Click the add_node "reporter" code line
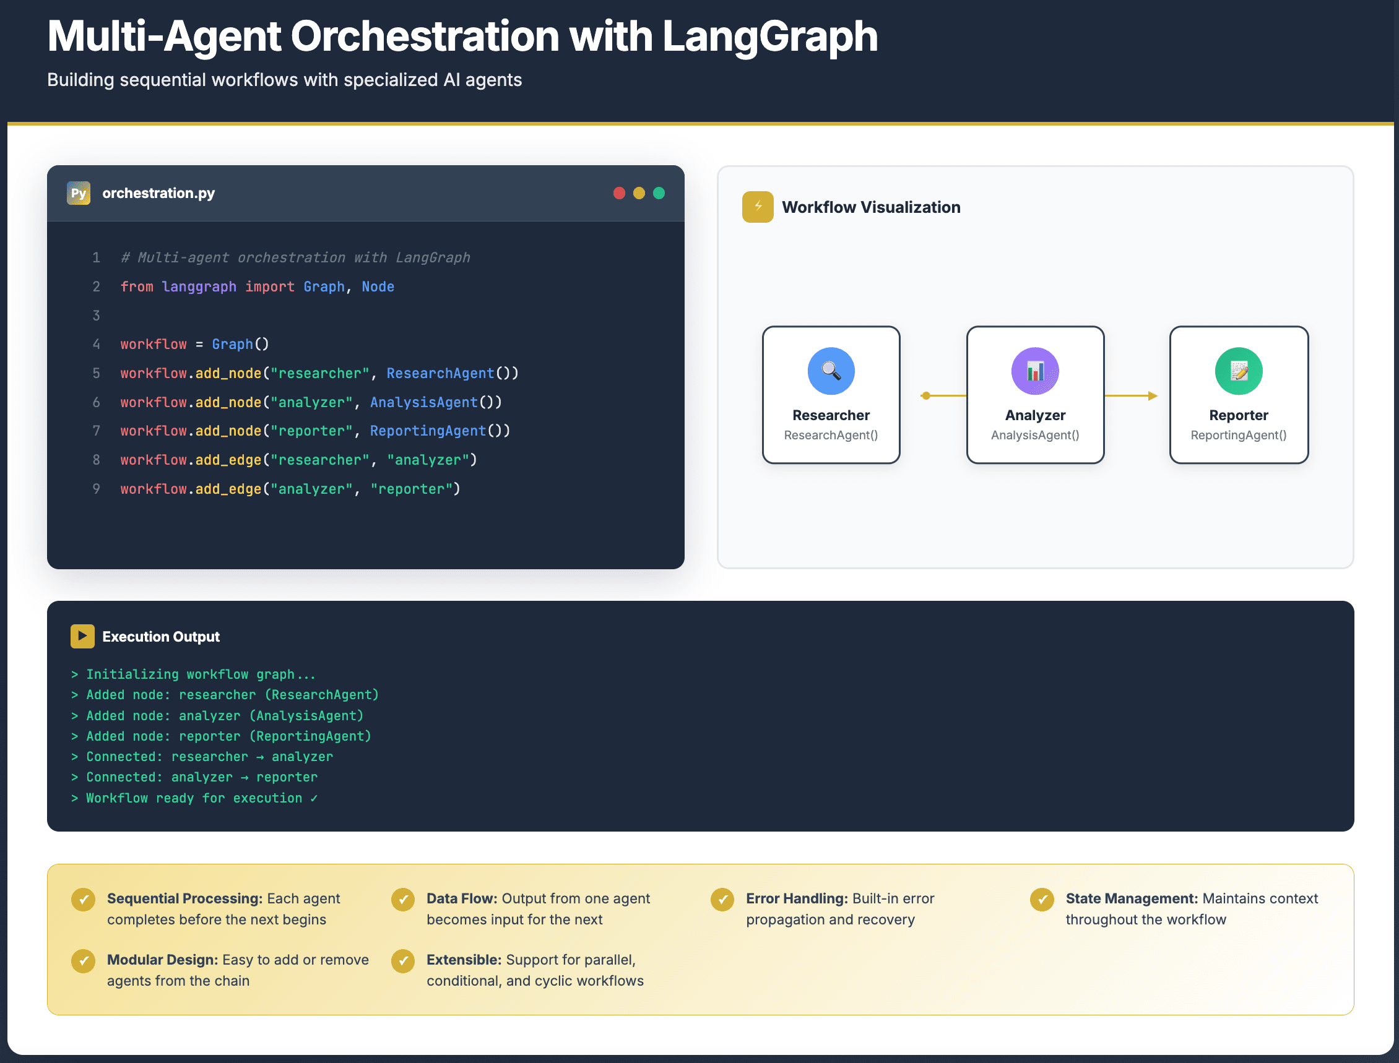 pyautogui.click(x=314, y=430)
